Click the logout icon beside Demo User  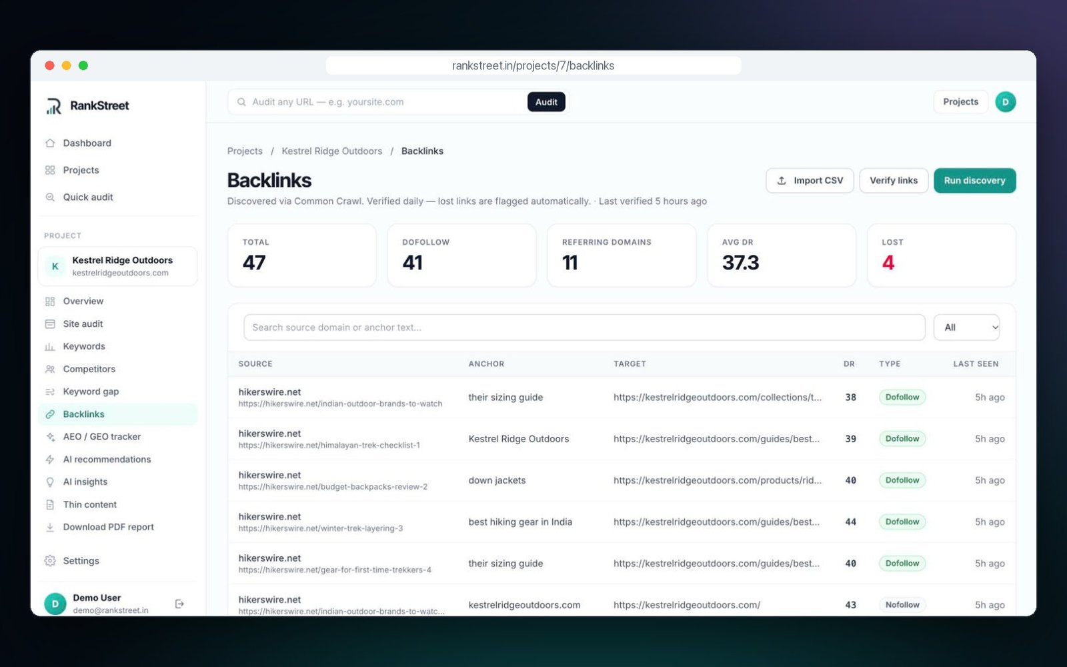pyautogui.click(x=179, y=604)
